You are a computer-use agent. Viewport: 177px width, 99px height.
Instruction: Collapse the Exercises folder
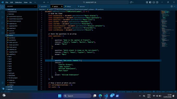coord(21,14)
